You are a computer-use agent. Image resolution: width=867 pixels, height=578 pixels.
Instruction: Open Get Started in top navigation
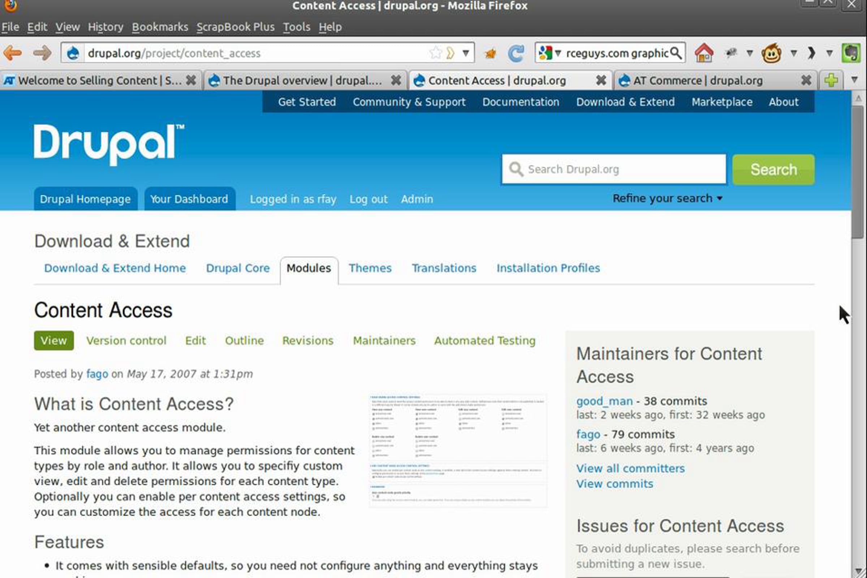(x=307, y=102)
